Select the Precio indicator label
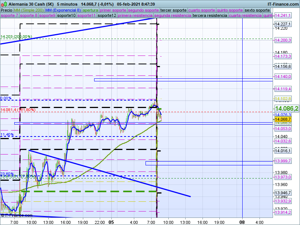The width and height of the screenshot is (300, 225). 7,10
